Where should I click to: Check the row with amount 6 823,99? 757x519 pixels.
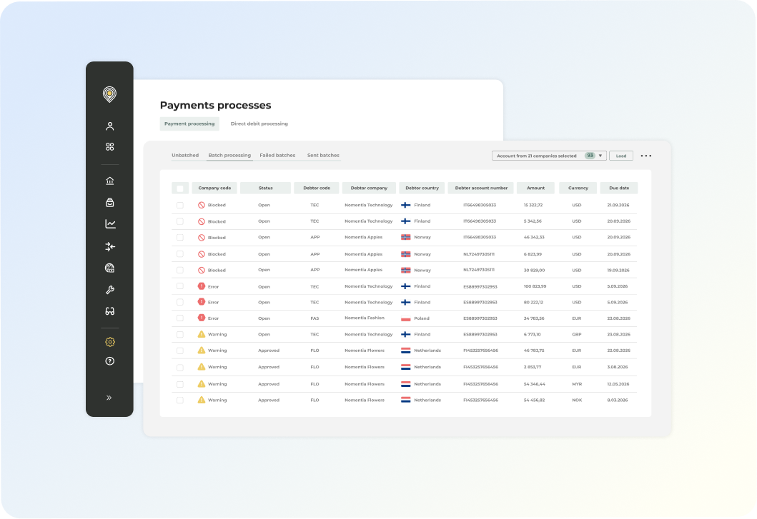coord(180,253)
